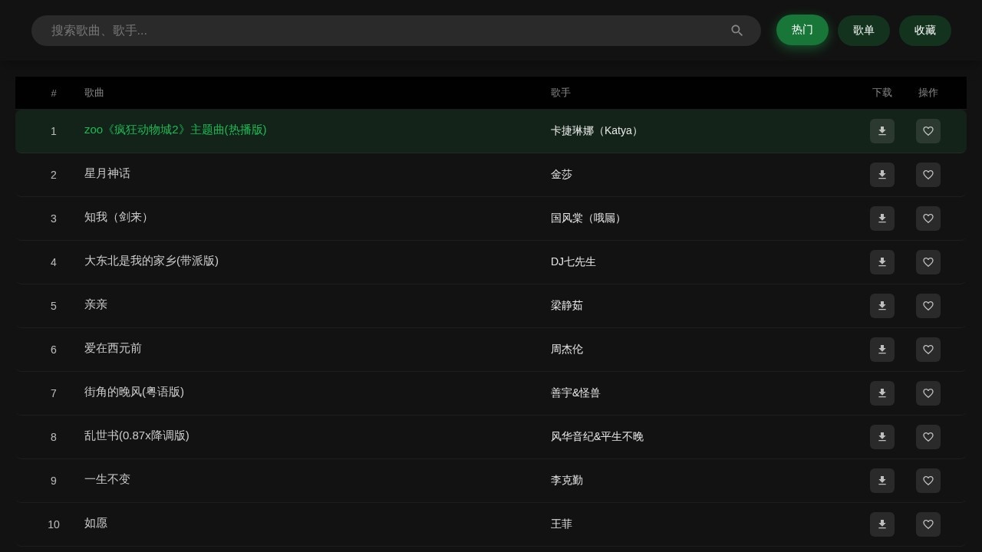Click the download icon for 星月神话
This screenshot has width=982, height=552.
(x=882, y=175)
